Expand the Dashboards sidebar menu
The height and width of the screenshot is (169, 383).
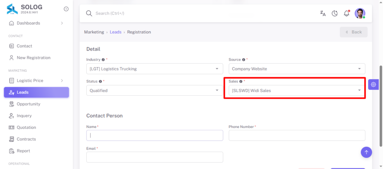36,23
